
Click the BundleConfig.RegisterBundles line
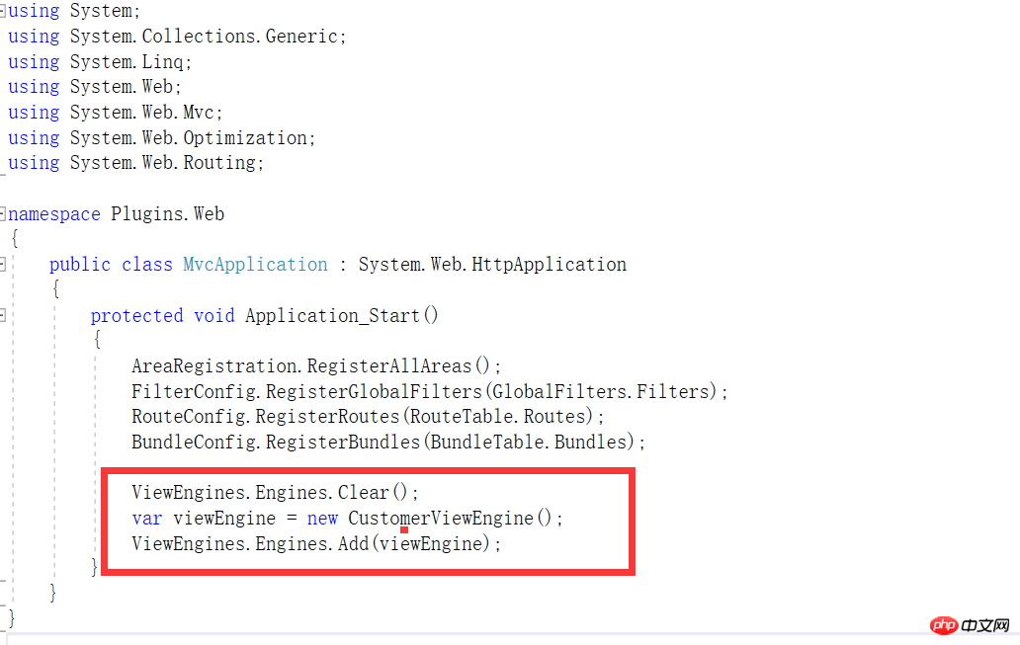pos(388,443)
